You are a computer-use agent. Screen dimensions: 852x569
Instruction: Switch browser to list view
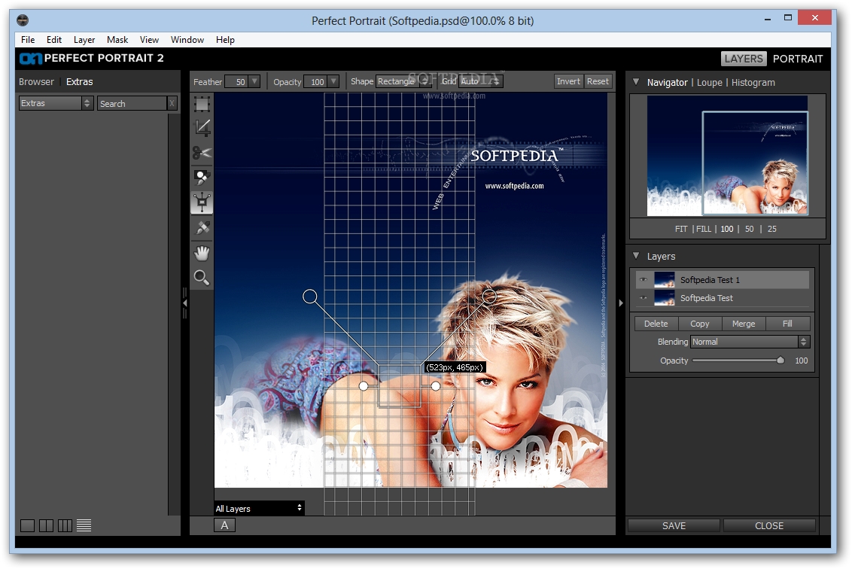pyautogui.click(x=84, y=525)
